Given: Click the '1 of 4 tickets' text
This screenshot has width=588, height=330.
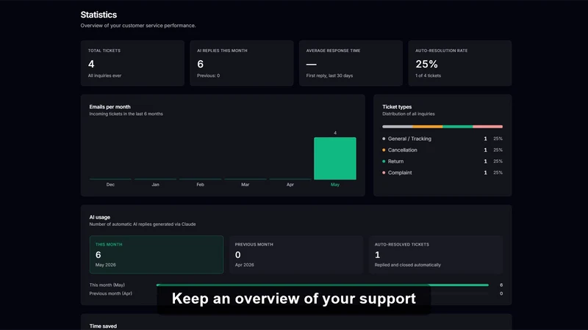Looking at the screenshot, I should click(x=428, y=76).
